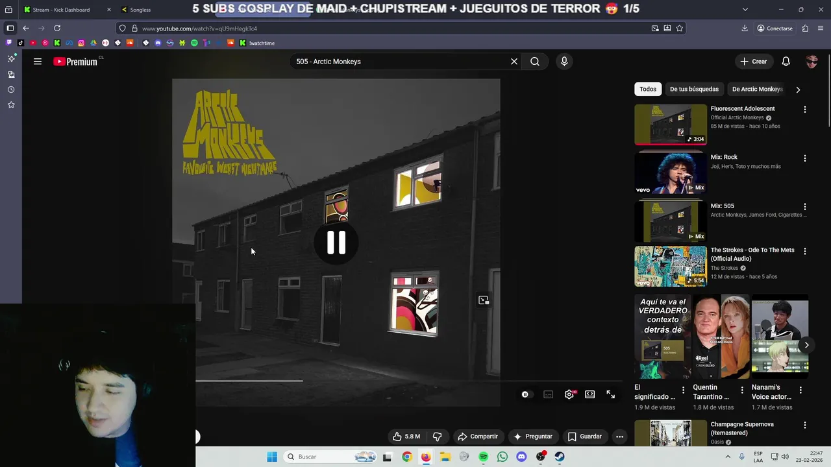Open the browser extensions puzzle icon
The image size is (831, 467).
pos(805,29)
